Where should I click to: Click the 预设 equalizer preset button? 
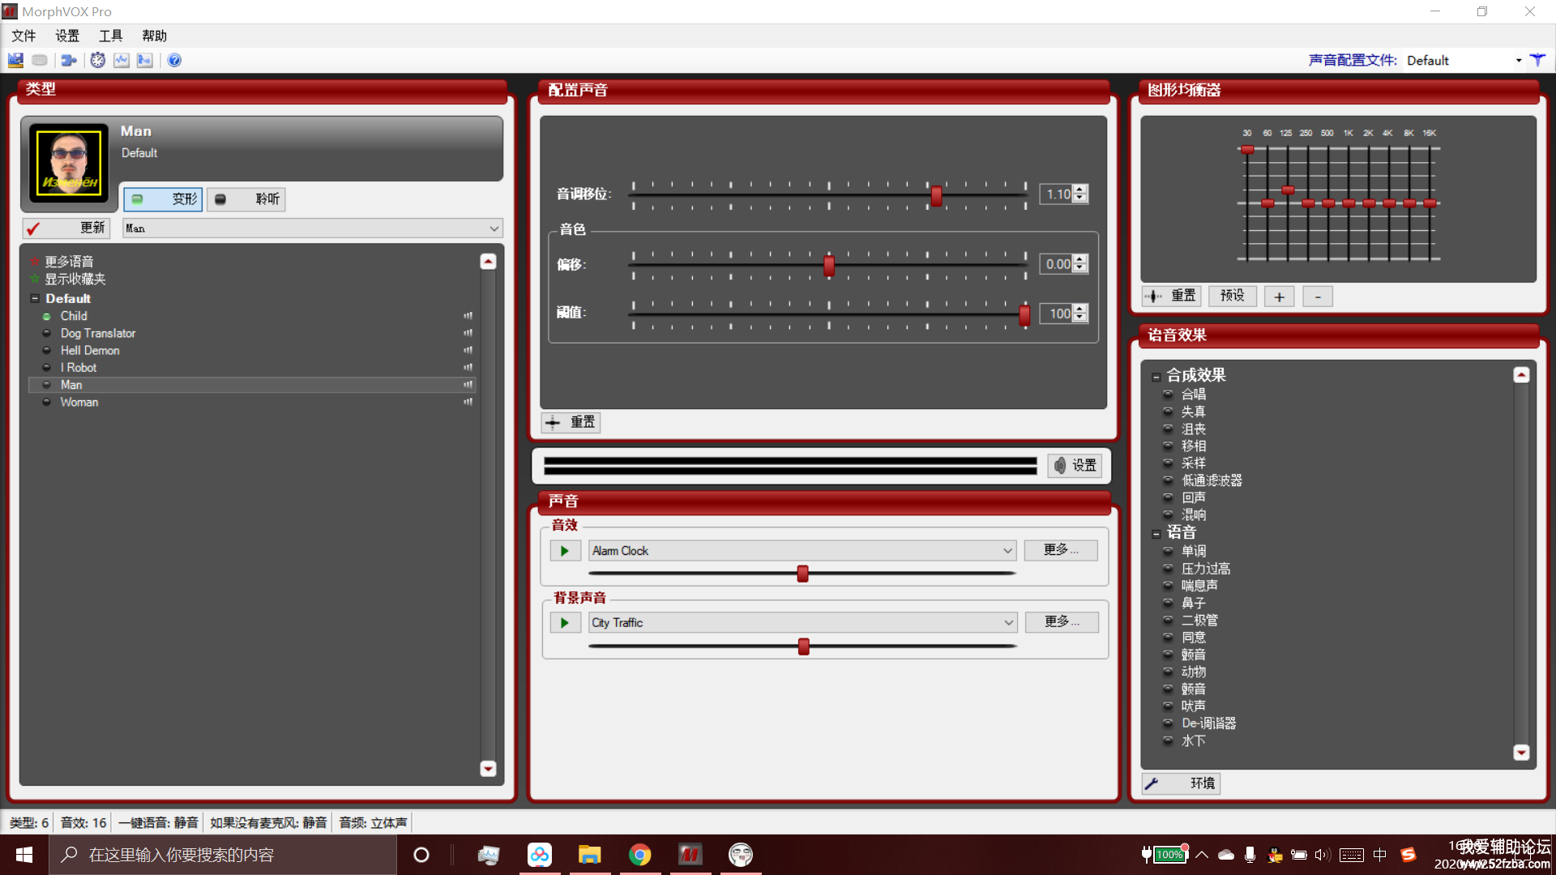pyautogui.click(x=1232, y=296)
